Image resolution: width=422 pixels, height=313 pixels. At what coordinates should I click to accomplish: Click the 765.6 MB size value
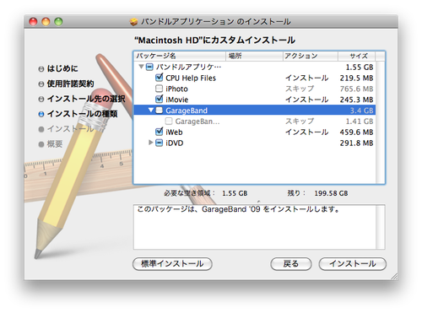356,89
